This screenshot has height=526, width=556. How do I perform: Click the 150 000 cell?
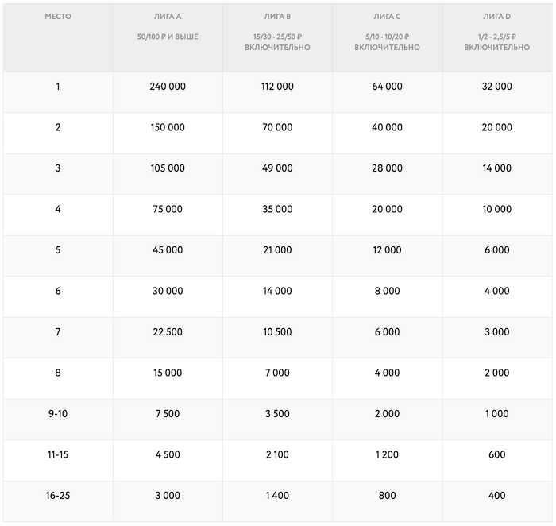click(x=168, y=127)
